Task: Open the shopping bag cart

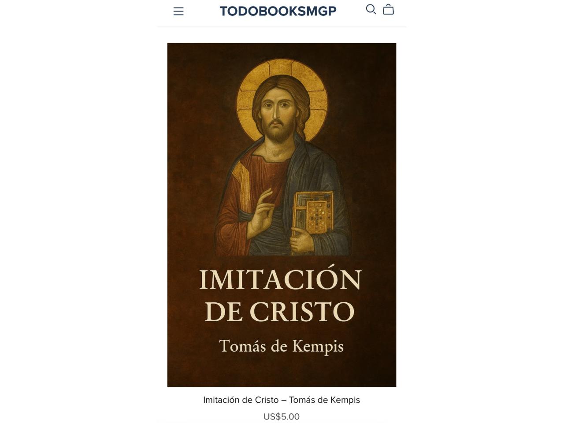Action: coord(388,9)
